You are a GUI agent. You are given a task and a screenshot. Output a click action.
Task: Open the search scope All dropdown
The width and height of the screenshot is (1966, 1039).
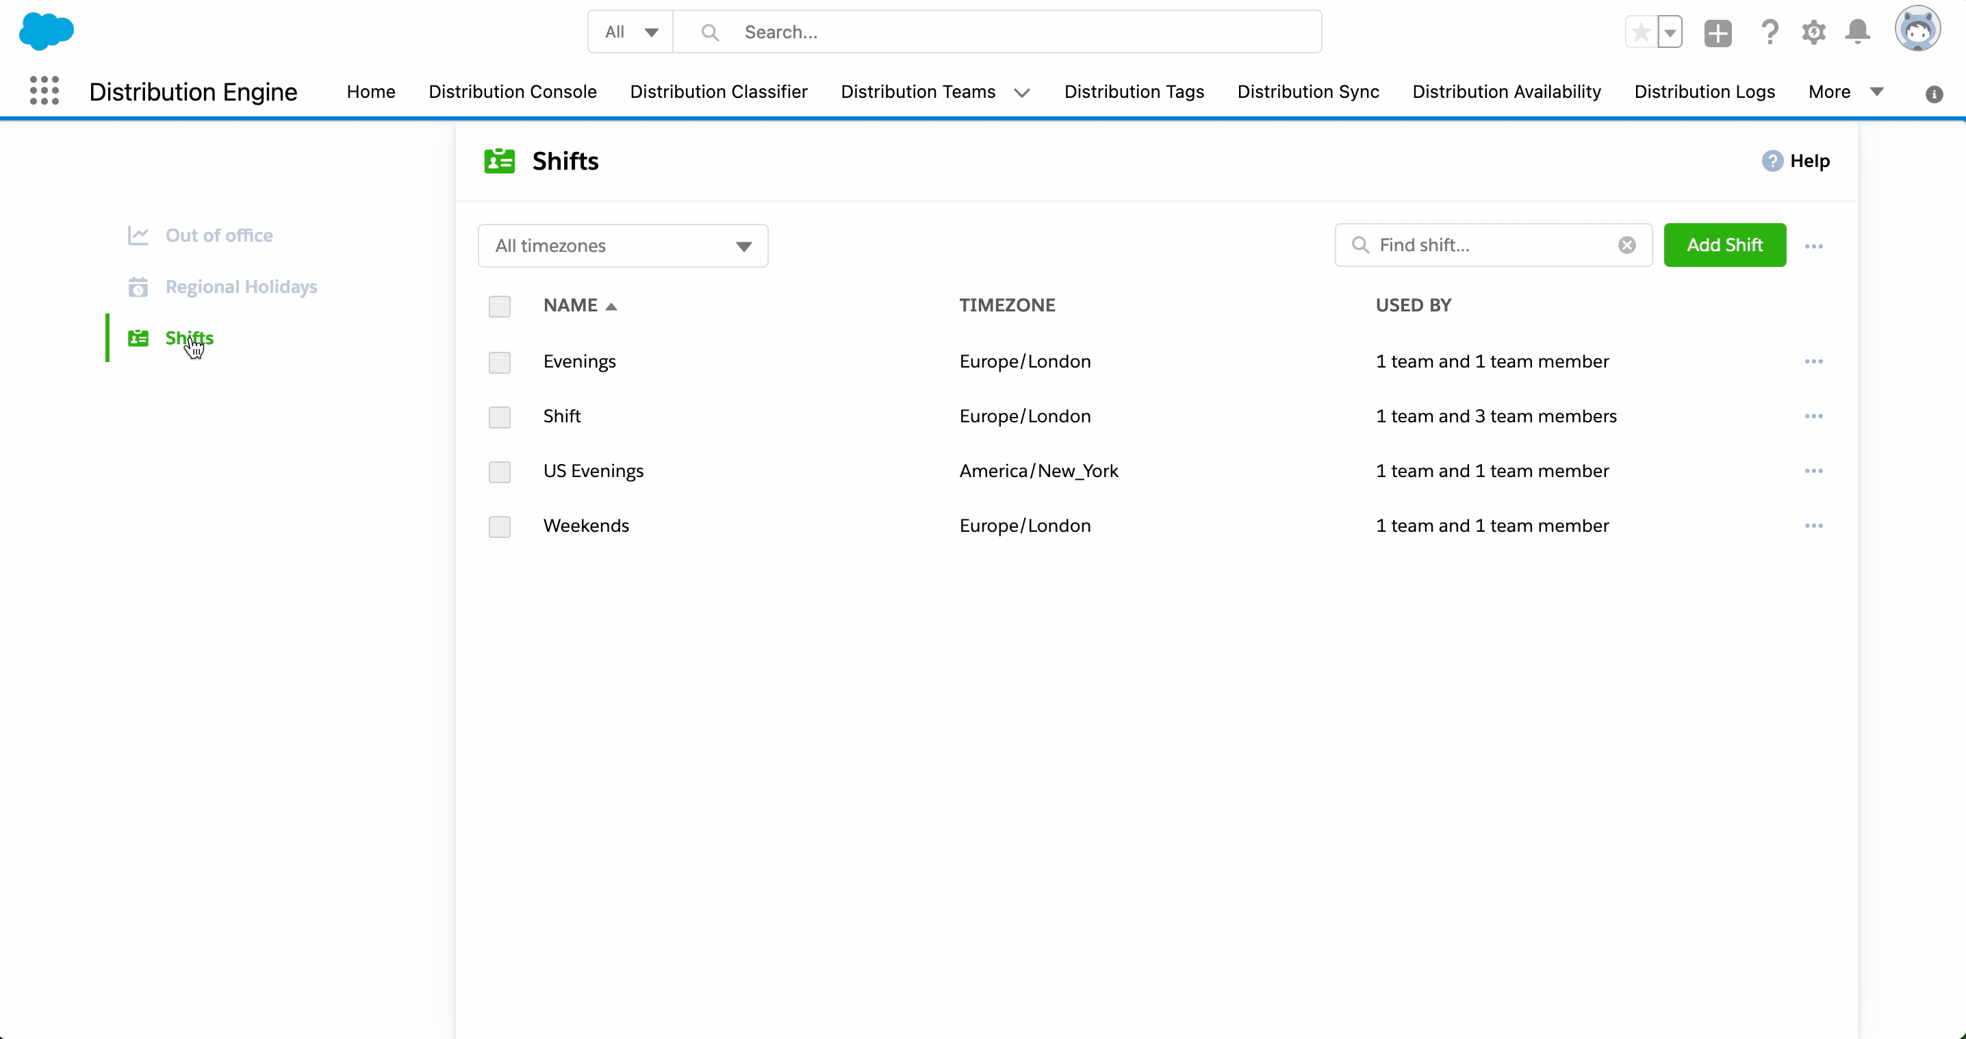(x=630, y=32)
